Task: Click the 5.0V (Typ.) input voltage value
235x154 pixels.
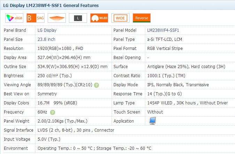Action: point(49,139)
